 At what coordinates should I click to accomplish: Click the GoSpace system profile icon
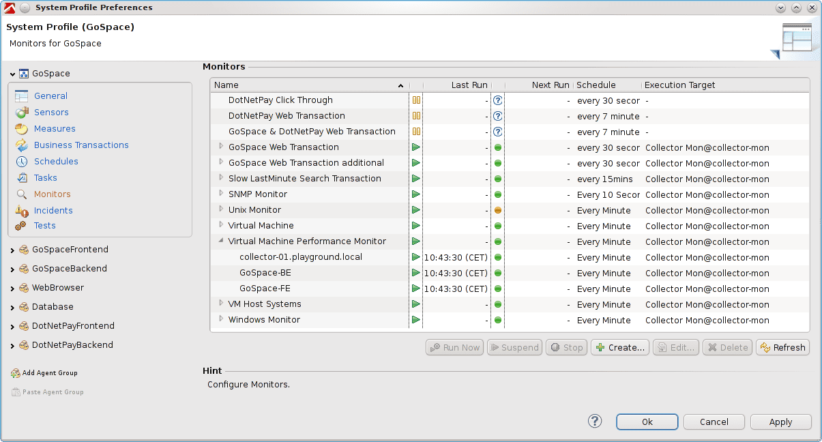24,74
